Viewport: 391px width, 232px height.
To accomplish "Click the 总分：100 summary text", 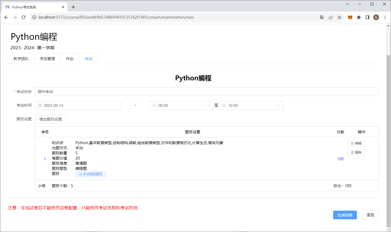I will (342, 186).
